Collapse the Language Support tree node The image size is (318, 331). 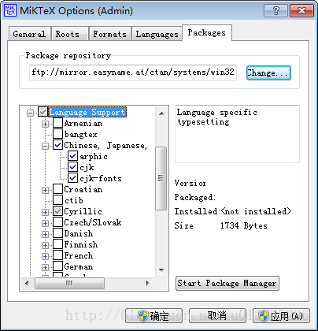(31, 113)
